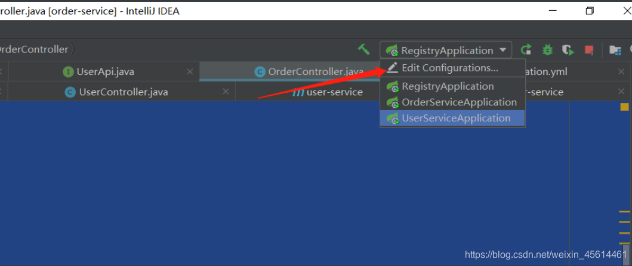Screen dimensions: 632x266
Task: Close the UserApi.java tab
Action: pyautogui.click(x=190, y=72)
